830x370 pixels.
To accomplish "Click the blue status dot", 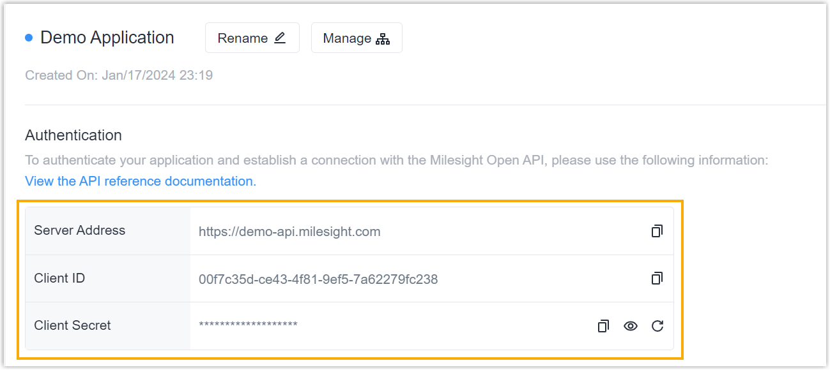I will (x=29, y=38).
